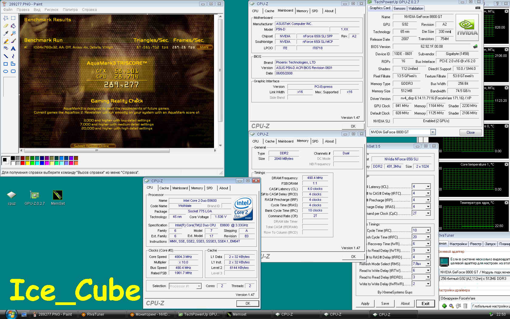Viewport: 510px width, 319px height.
Task: Activate the Magnifier tool in Paint
Action: (x=13, y=33)
